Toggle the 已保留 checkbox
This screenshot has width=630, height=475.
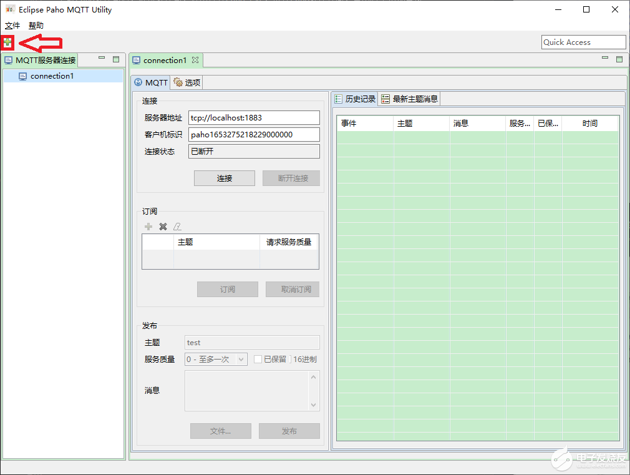[x=258, y=359]
